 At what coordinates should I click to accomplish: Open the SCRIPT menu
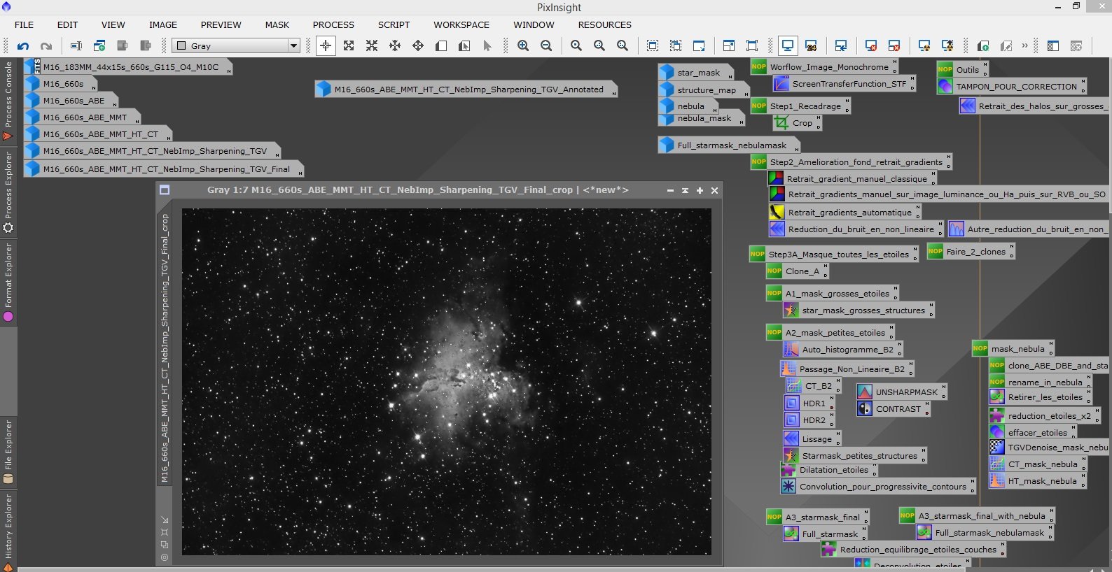click(394, 24)
